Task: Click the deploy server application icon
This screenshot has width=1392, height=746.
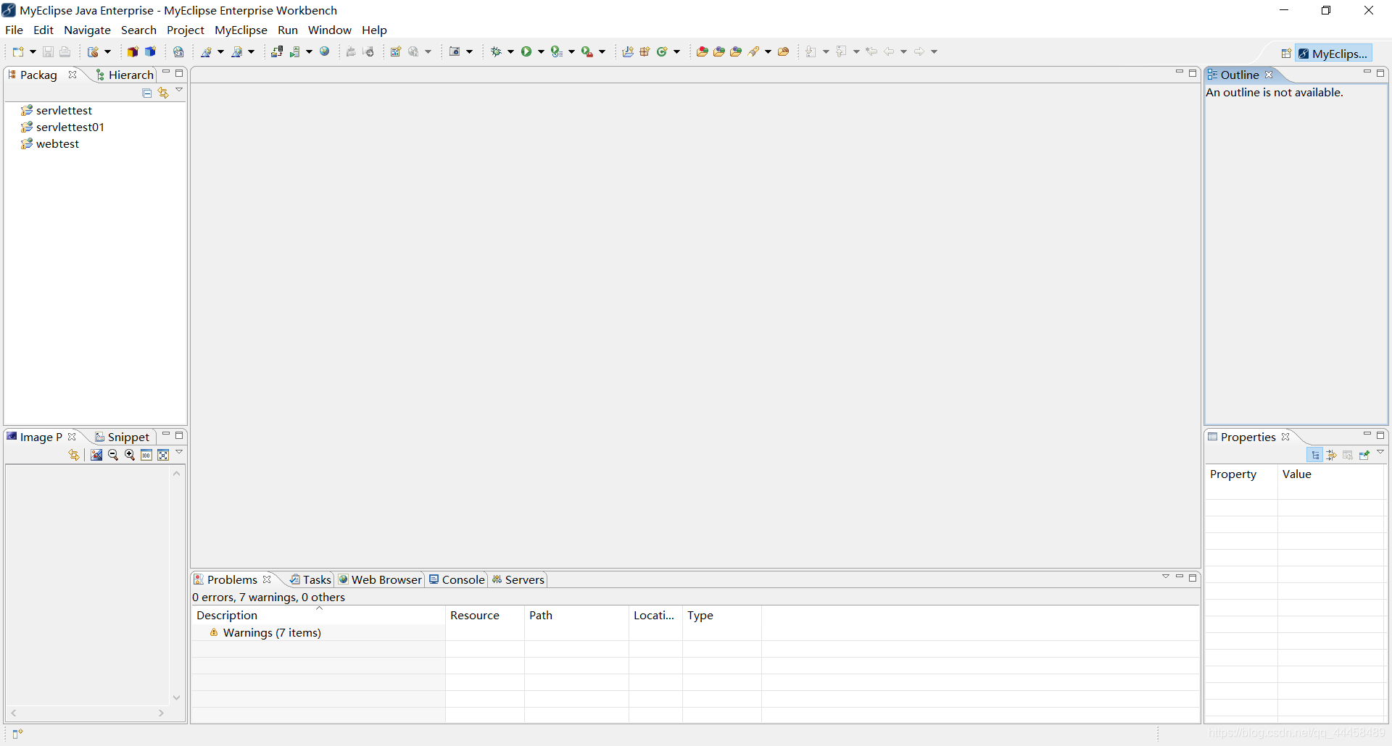Action: tap(277, 51)
